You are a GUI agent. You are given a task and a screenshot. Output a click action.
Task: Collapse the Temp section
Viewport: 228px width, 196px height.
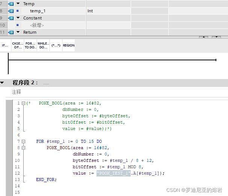(18, 3)
